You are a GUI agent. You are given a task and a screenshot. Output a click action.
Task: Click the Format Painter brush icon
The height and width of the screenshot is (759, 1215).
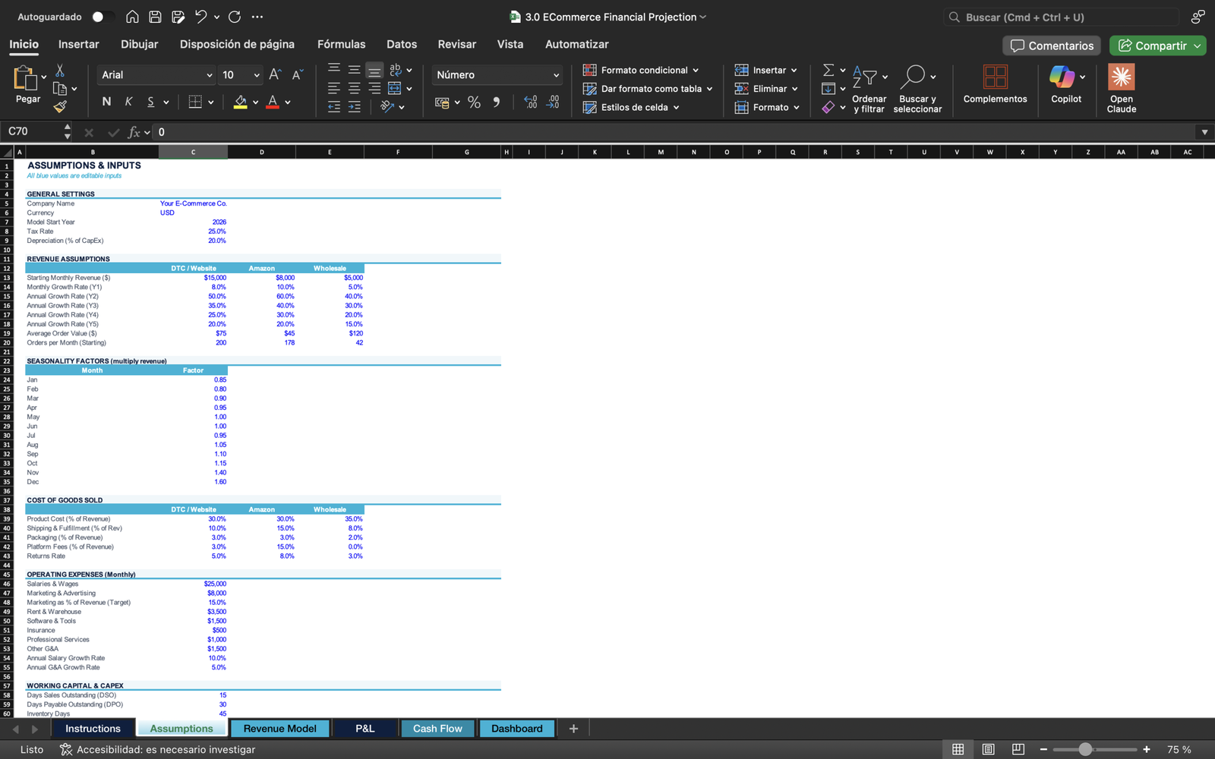pyautogui.click(x=60, y=106)
